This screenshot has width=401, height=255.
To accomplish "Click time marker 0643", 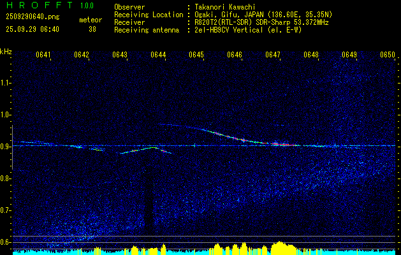I will pos(120,55).
